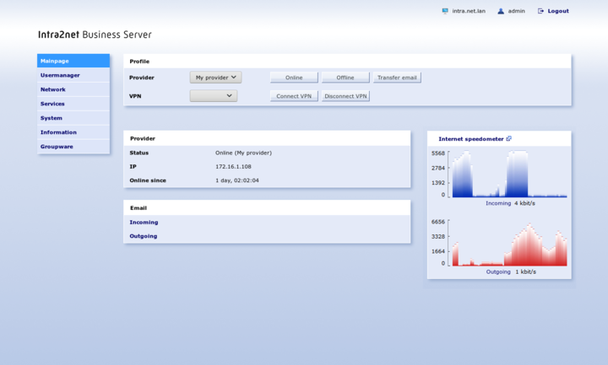The image size is (608, 365).
Task: Click the Logout link
Action: [x=558, y=11]
